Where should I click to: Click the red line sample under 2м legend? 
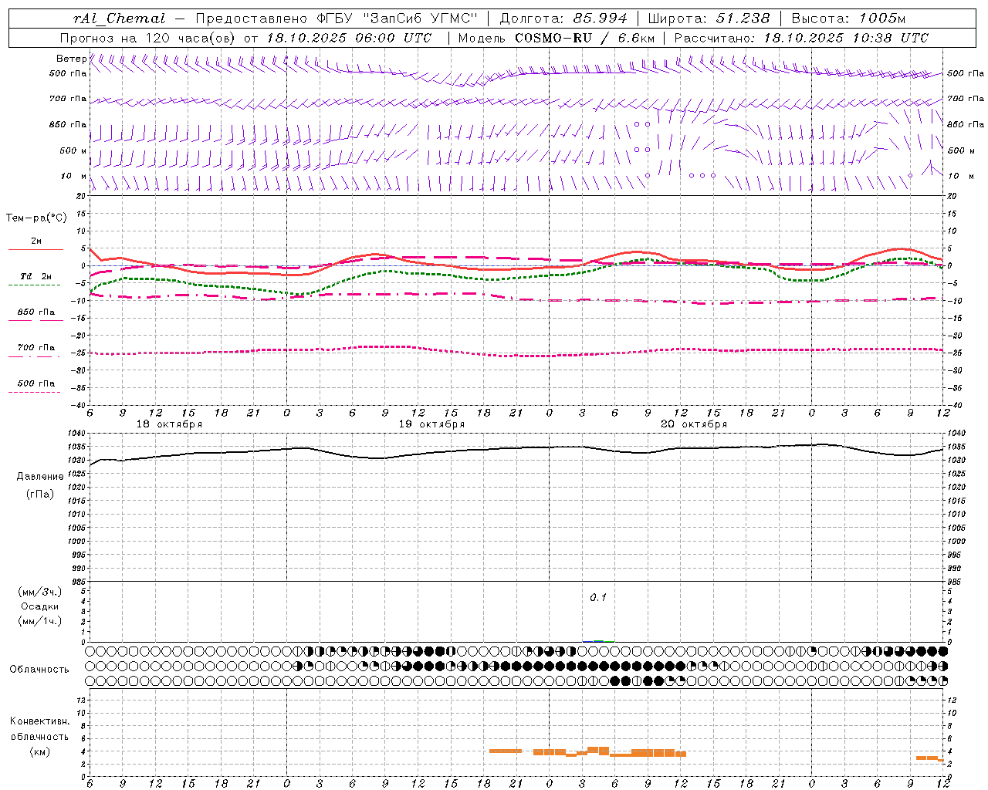coord(36,249)
